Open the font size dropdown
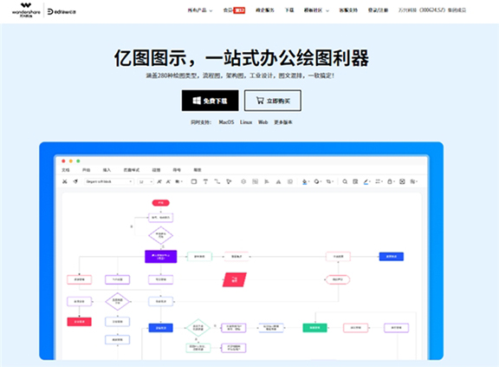Viewport: 499px width, 367px height. click(146, 181)
